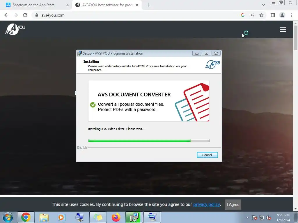Click the bold 'Installing' heading in setup
The height and width of the screenshot is (223, 298).
pyautogui.click(x=91, y=62)
